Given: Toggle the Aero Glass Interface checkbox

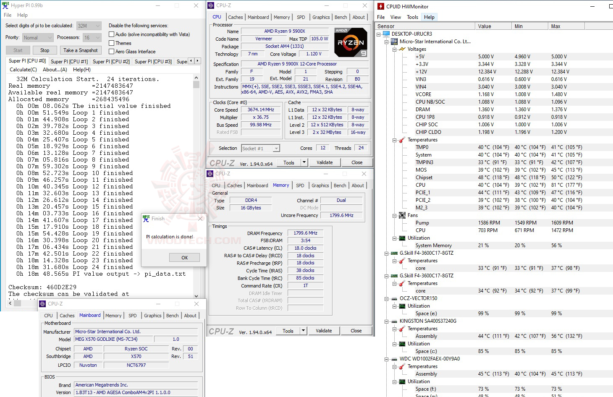Looking at the screenshot, I should [x=111, y=51].
